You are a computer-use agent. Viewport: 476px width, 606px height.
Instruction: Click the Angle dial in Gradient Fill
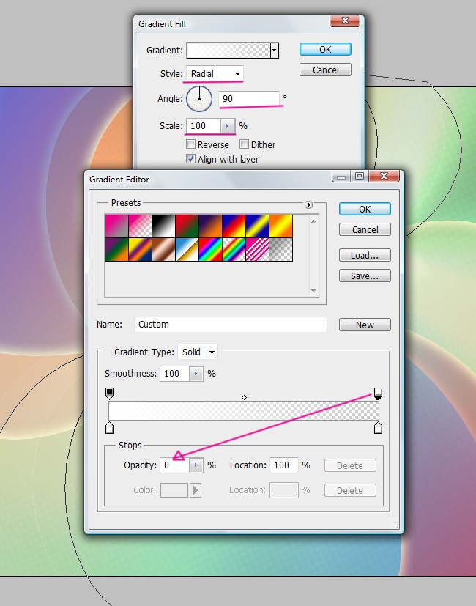tap(199, 98)
